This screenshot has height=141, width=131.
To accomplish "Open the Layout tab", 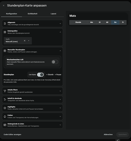I will (x=53, y=14).
